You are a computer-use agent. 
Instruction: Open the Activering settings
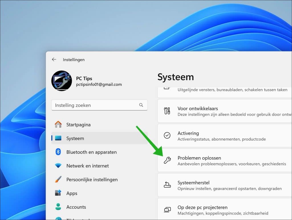pos(225,136)
